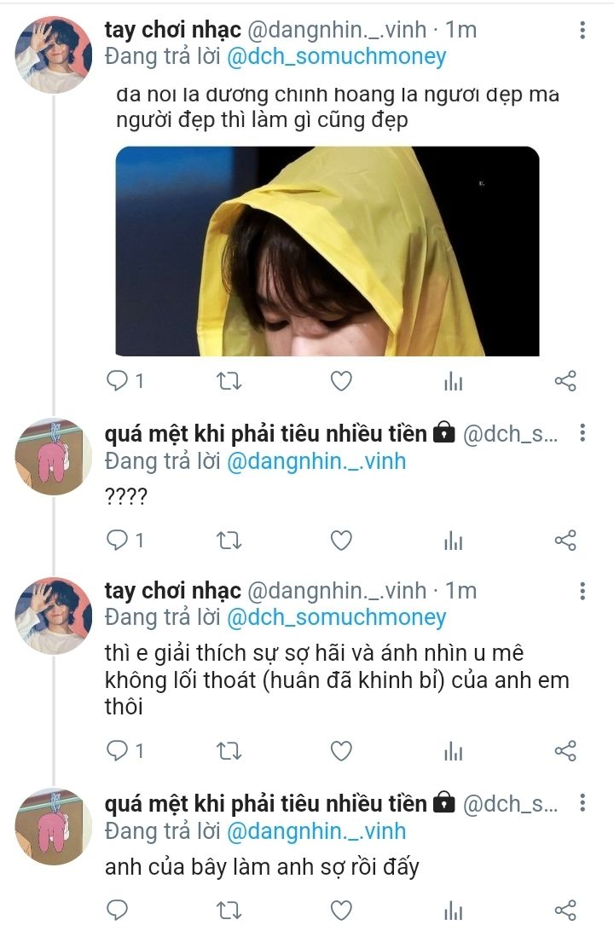Share the yellow raincoat photo tweet
This screenshot has height=931, width=614.
pyautogui.click(x=565, y=380)
